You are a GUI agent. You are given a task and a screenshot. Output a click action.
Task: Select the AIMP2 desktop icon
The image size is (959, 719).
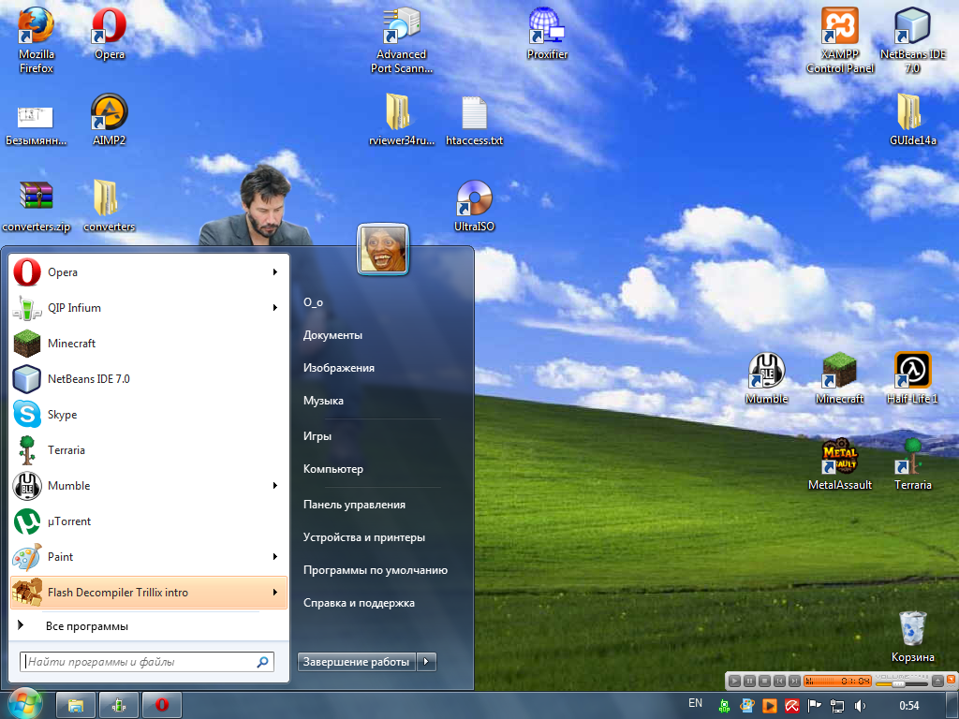click(109, 120)
